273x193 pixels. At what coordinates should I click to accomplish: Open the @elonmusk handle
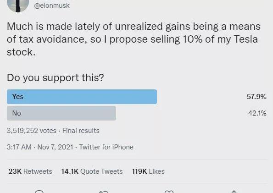pyautogui.click(x=52, y=6)
